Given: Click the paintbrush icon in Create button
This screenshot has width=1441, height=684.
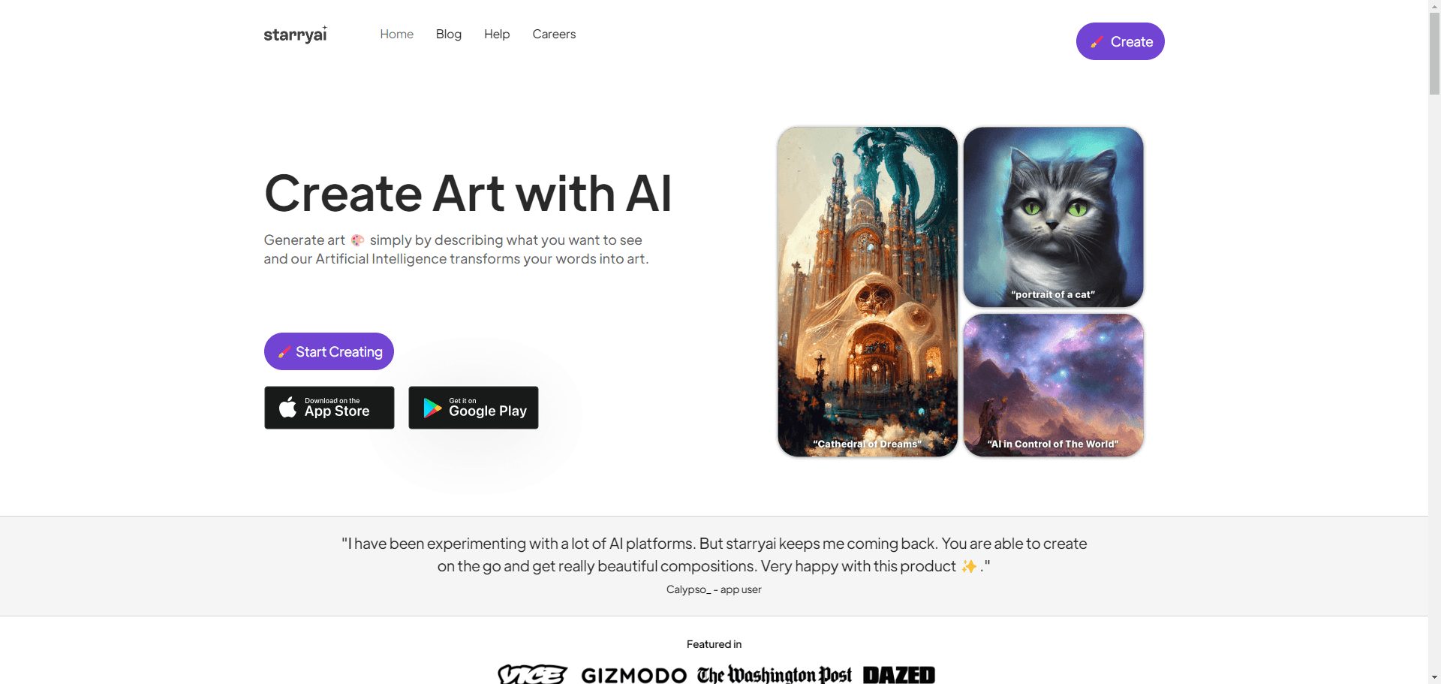Looking at the screenshot, I should click(1097, 42).
